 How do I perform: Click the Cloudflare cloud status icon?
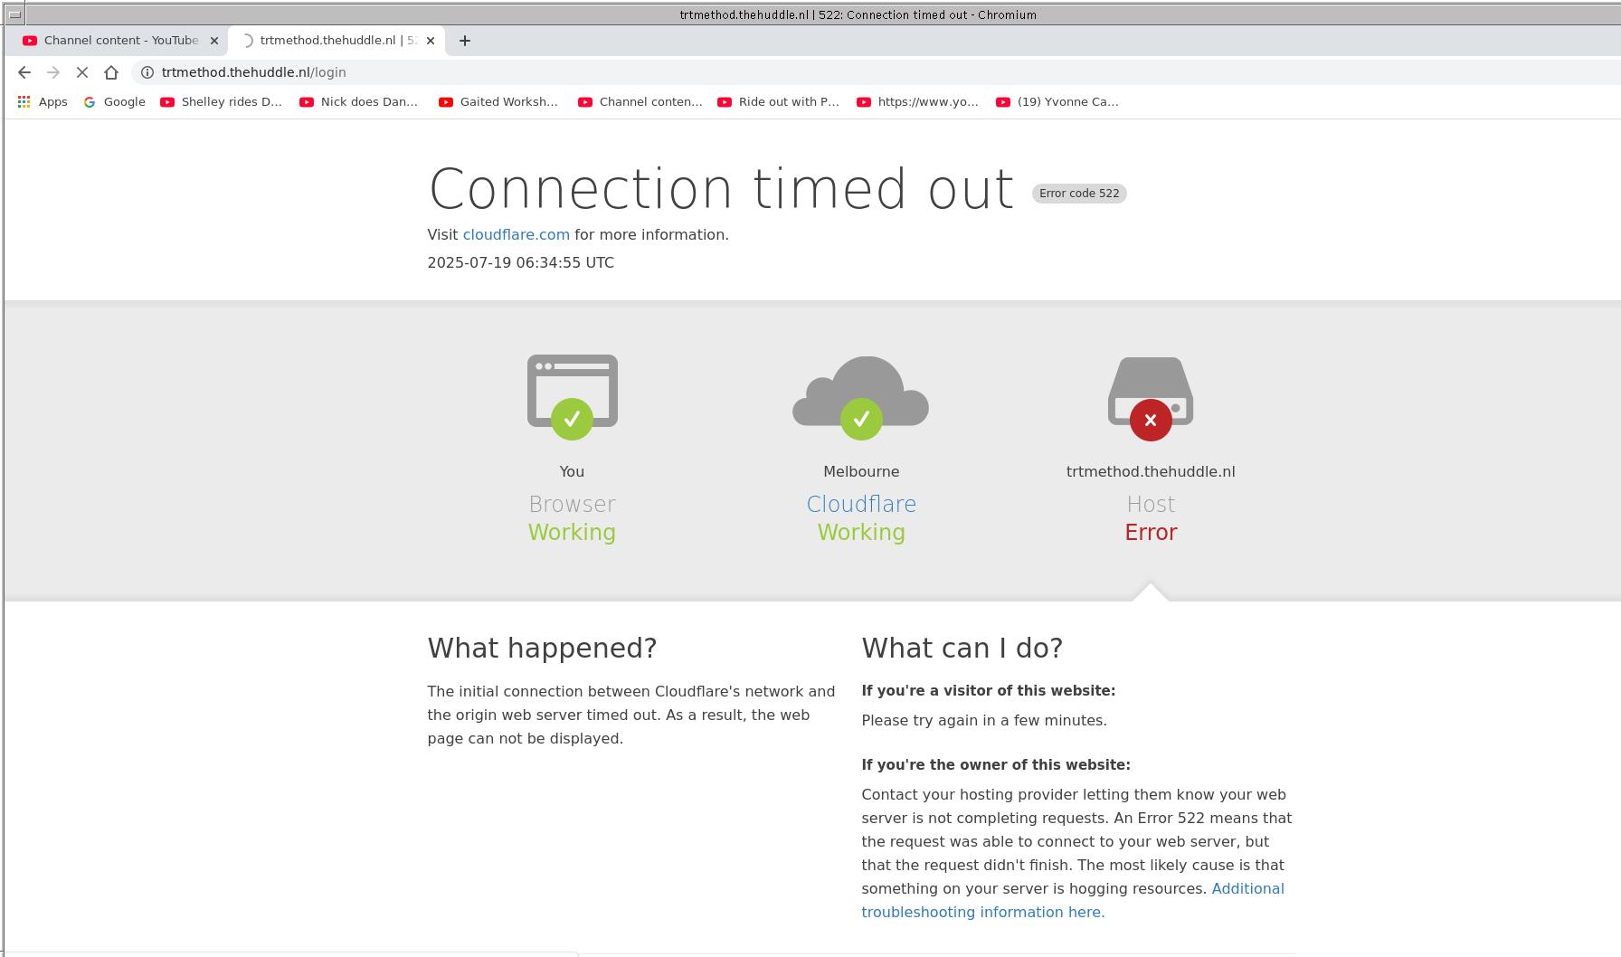click(x=861, y=398)
